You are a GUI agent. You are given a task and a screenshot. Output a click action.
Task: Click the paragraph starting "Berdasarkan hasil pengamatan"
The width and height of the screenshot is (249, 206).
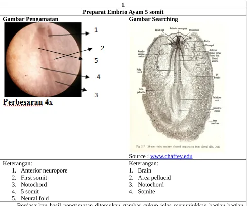[x=130, y=204]
